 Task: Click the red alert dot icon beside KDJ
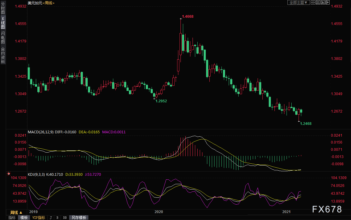coord(9,173)
